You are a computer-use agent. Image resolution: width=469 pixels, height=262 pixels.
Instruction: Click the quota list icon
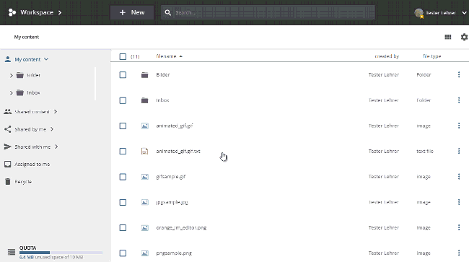[x=12, y=252]
